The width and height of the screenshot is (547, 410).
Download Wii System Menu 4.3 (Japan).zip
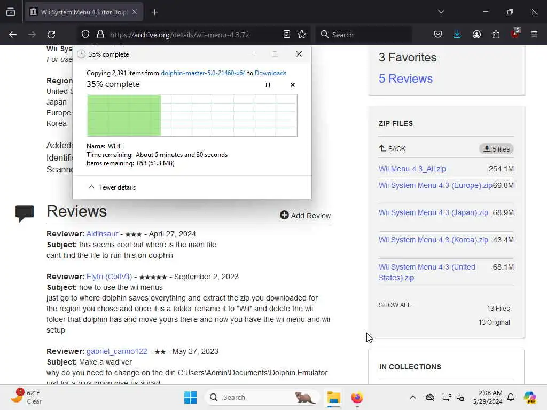click(433, 212)
